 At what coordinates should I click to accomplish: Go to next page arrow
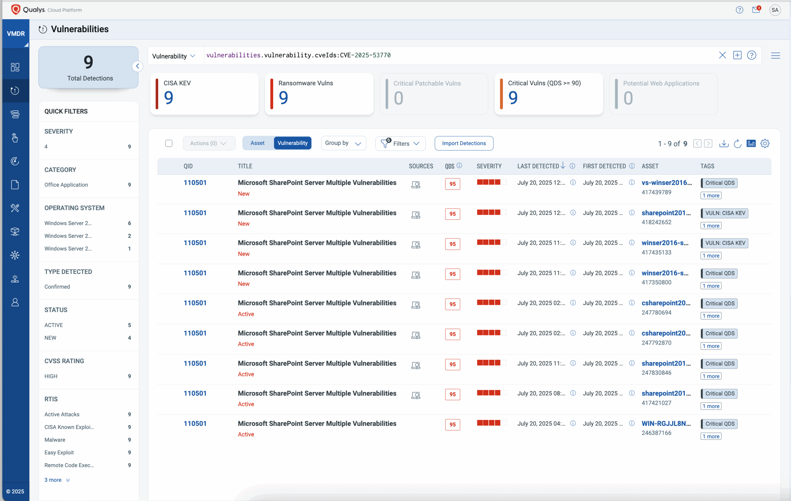pyautogui.click(x=709, y=143)
